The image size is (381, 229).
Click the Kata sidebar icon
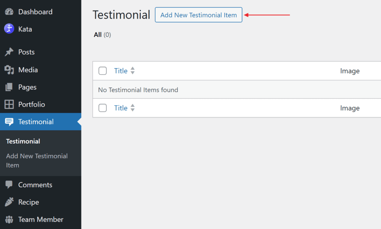(x=8, y=29)
